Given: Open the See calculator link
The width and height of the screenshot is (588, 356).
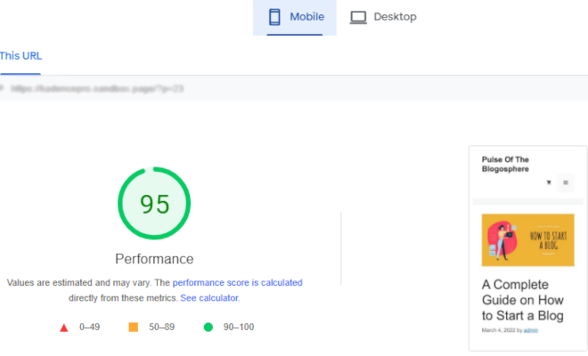Looking at the screenshot, I should pyautogui.click(x=209, y=298).
